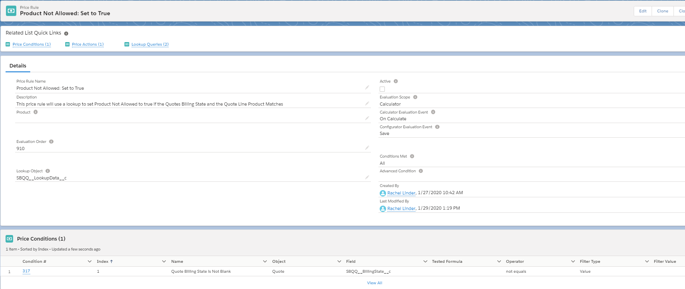Switch to the Details tab
This screenshot has height=289, width=685.
[18, 66]
